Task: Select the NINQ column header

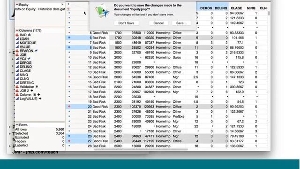Action: point(251,8)
